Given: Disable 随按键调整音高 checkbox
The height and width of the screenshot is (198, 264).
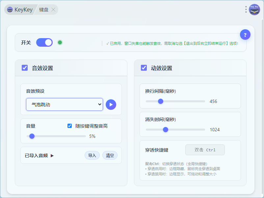Looking at the screenshot, I should 69,126.
